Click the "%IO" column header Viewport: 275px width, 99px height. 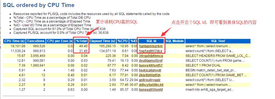134,41
